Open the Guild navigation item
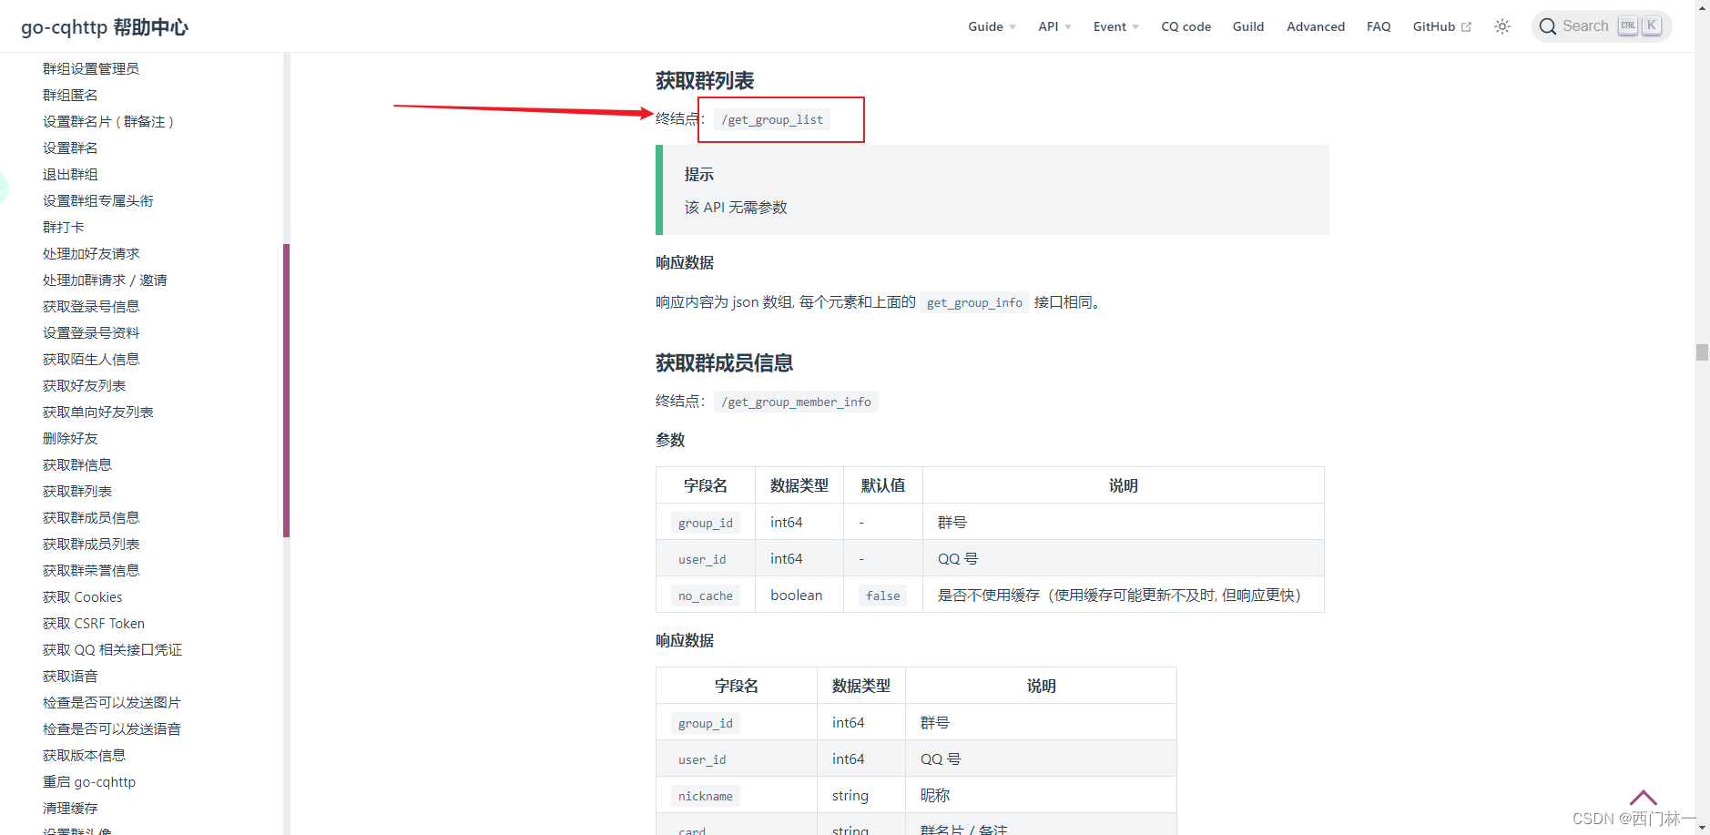The height and width of the screenshot is (835, 1710). (1247, 26)
